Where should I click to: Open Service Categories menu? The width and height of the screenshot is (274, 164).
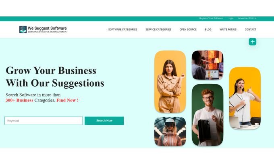(158, 30)
